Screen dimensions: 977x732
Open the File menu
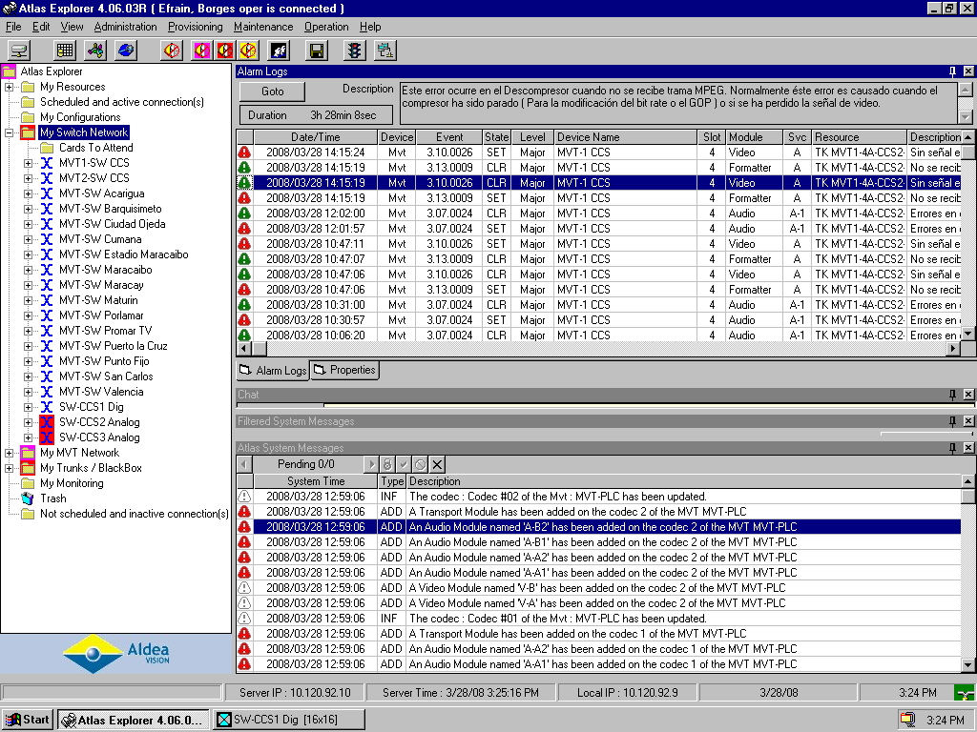[13, 27]
